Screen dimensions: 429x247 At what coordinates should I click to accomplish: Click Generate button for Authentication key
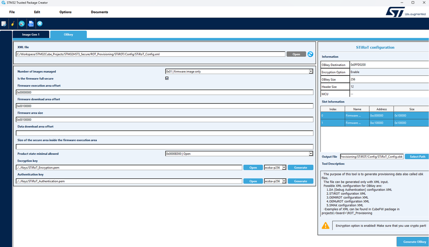pos(300,181)
